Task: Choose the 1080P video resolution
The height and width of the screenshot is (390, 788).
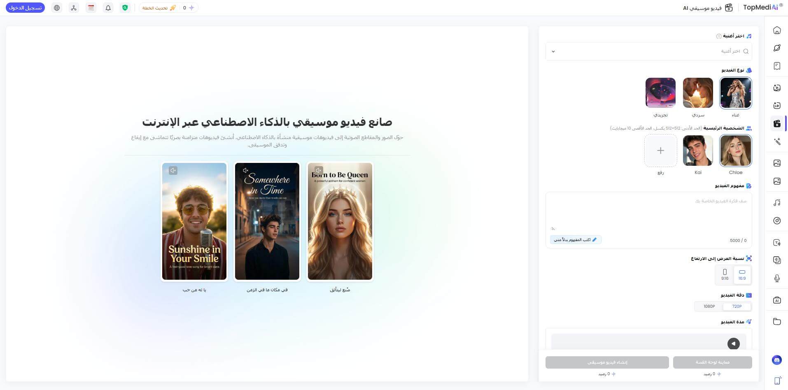Action: [x=709, y=306]
